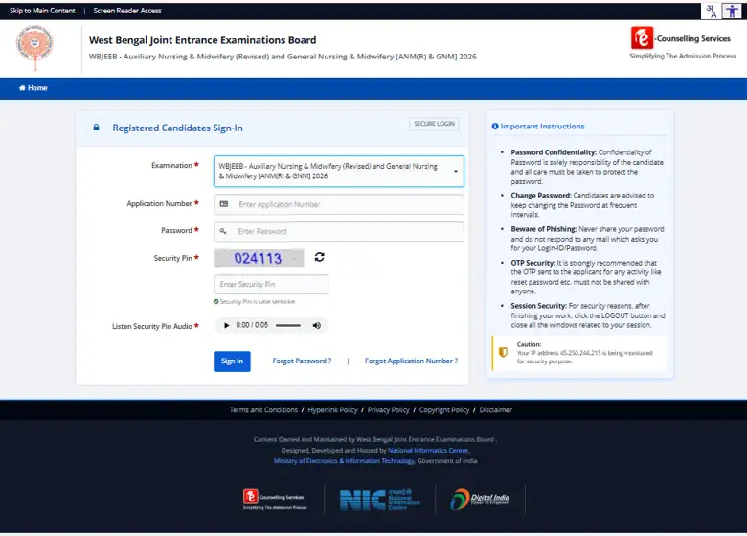Click the caution shield icon

(503, 353)
